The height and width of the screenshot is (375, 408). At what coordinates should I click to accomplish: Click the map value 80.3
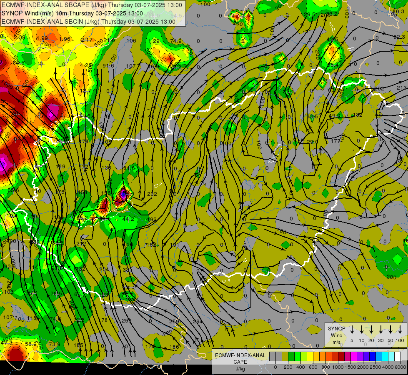[398, 11]
